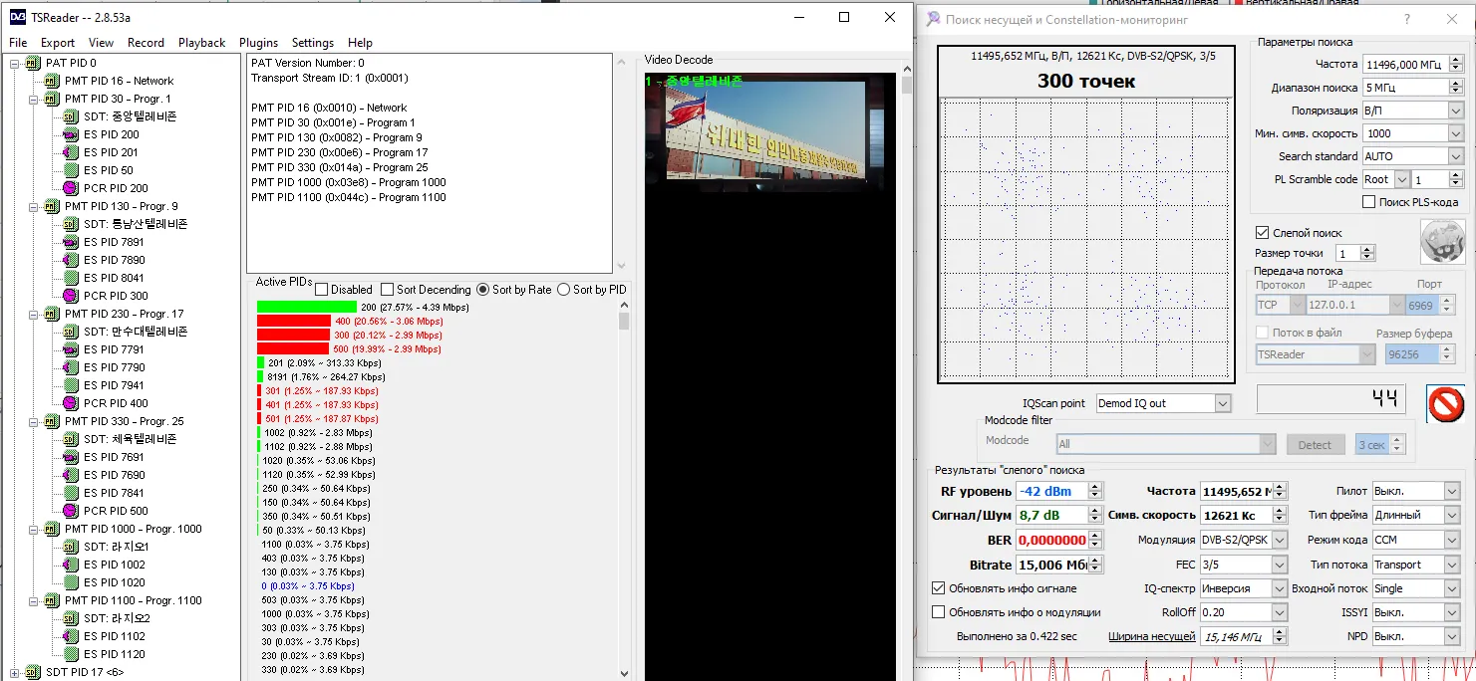Enable the Disabled checkbox in Active PIDs
This screenshot has height=681, width=1476.
pos(322,290)
